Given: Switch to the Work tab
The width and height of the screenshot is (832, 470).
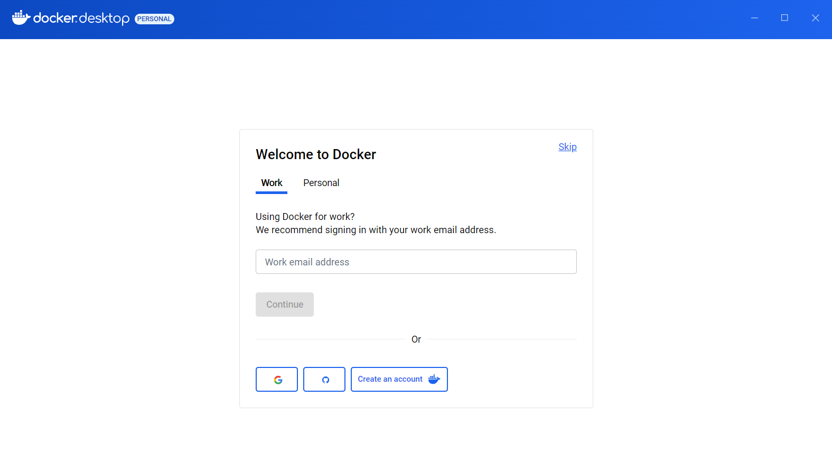Looking at the screenshot, I should click(x=272, y=183).
